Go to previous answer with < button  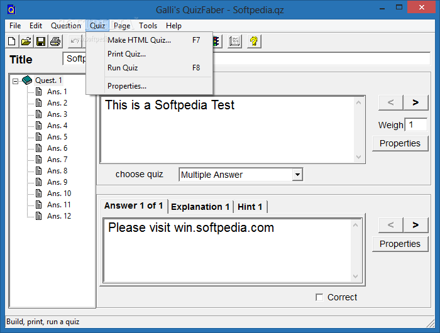pos(390,225)
